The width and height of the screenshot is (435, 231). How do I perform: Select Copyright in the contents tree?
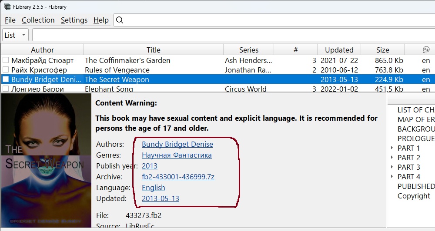(x=414, y=196)
